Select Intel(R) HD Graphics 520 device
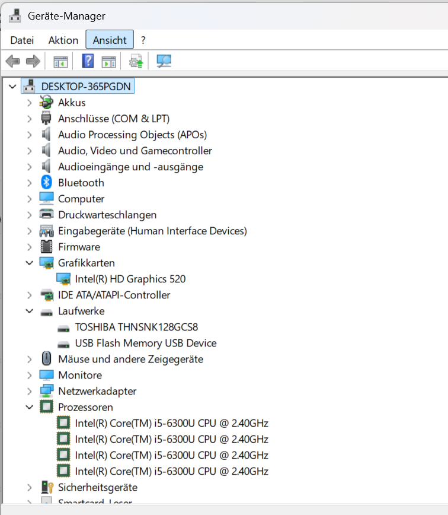This screenshot has height=515, width=448. 130,279
